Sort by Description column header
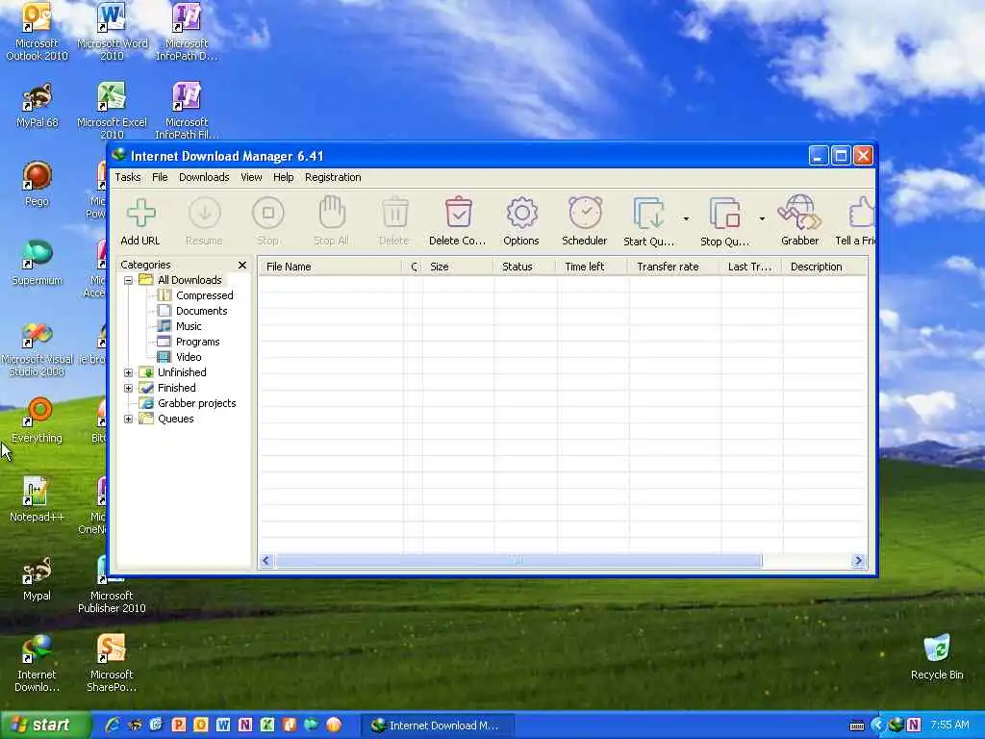The height and width of the screenshot is (739, 985). point(824,267)
